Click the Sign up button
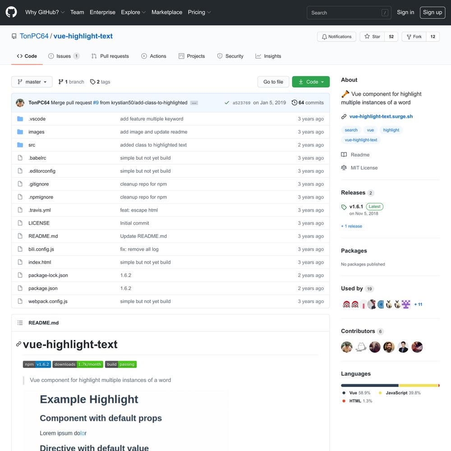Viewport: 451px width, 451px height. click(433, 12)
